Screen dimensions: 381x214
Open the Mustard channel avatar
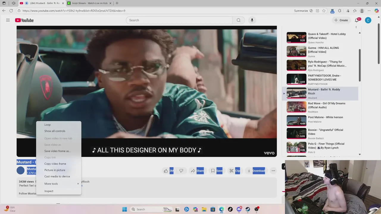click(21, 170)
